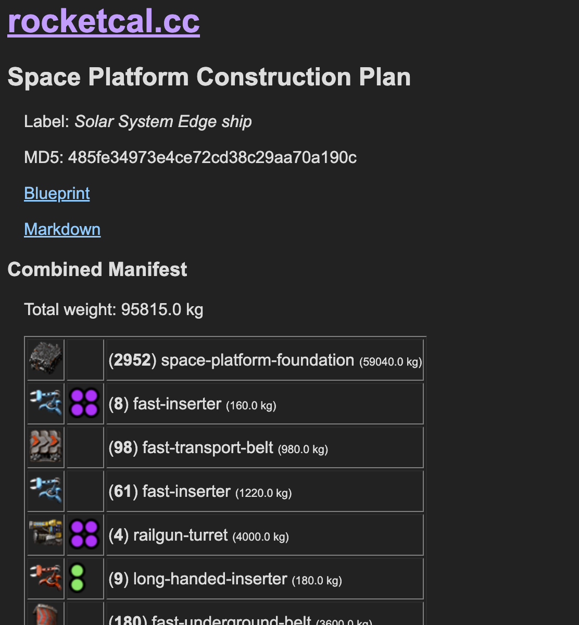The width and height of the screenshot is (579, 625).
Task: Click purple quality icon beside railgun-turret
Action: point(85,534)
